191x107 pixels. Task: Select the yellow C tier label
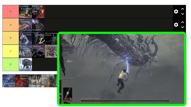[x=11, y=51]
